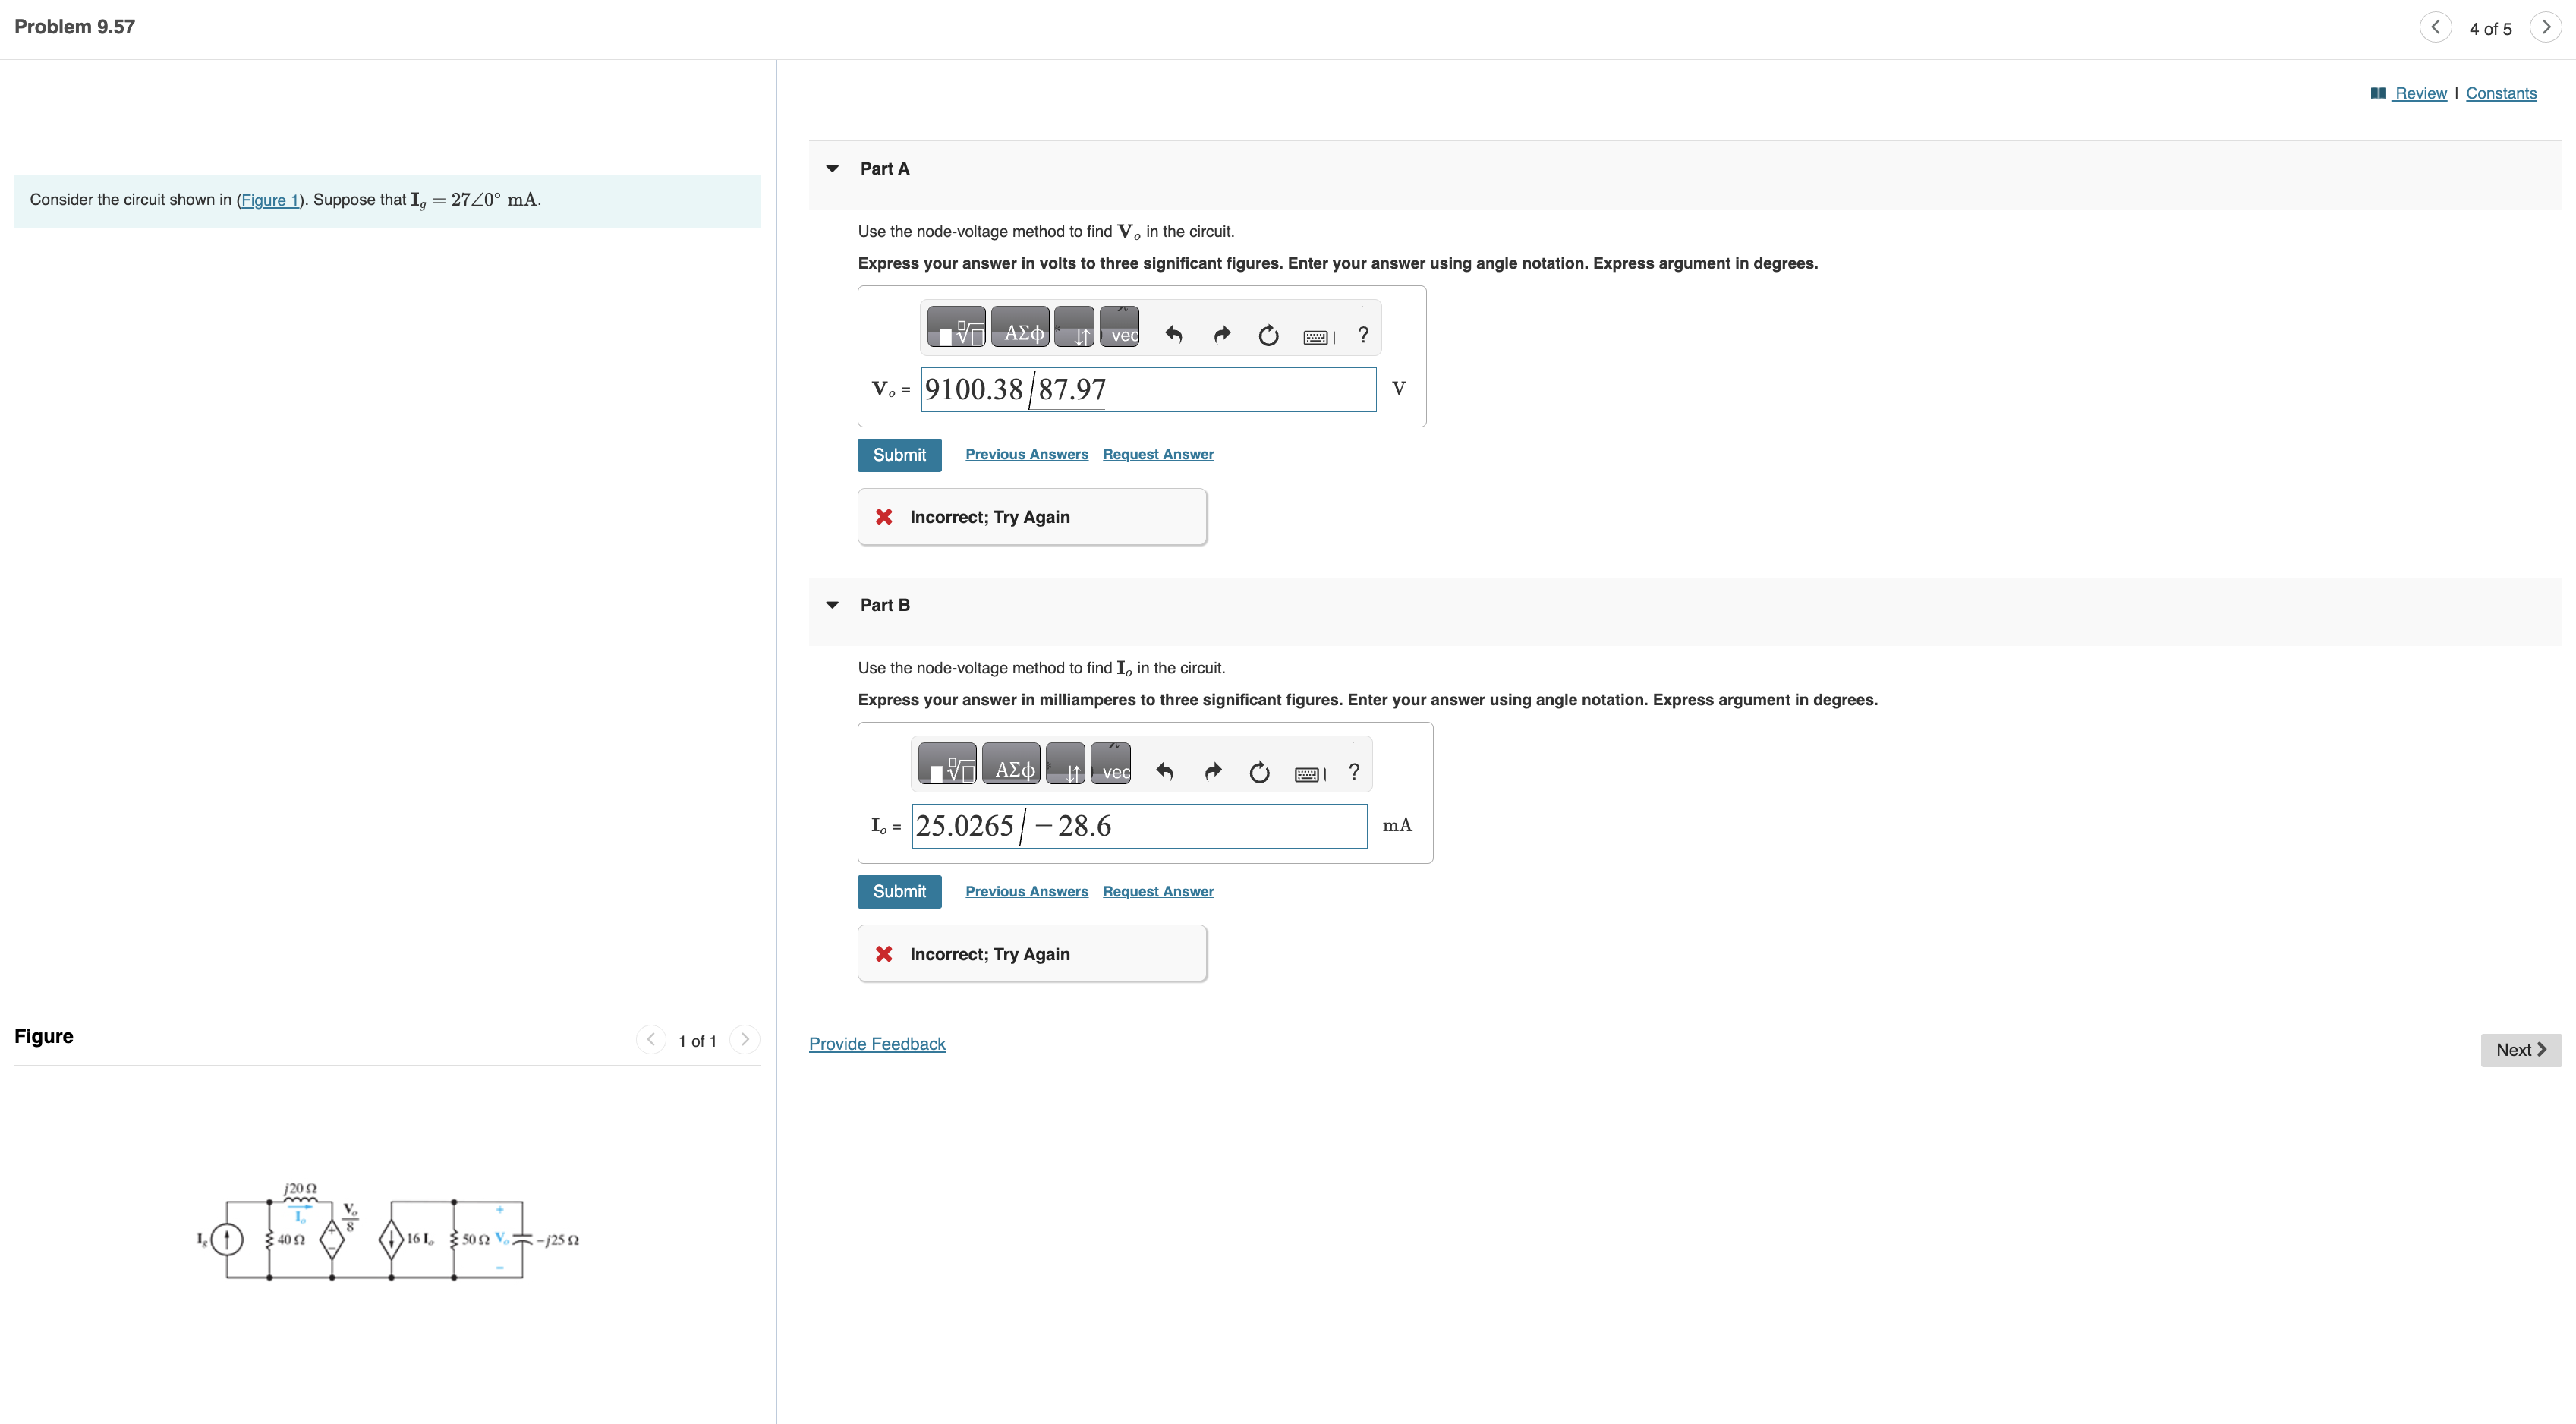Redo edit in Part A toolbar
Image resolution: width=2576 pixels, height=1424 pixels.
[1221, 335]
